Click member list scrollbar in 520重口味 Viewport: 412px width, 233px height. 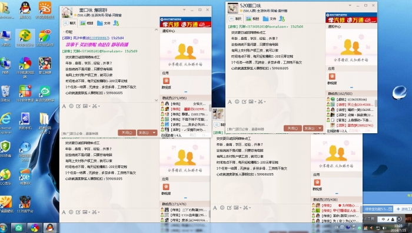(376, 103)
